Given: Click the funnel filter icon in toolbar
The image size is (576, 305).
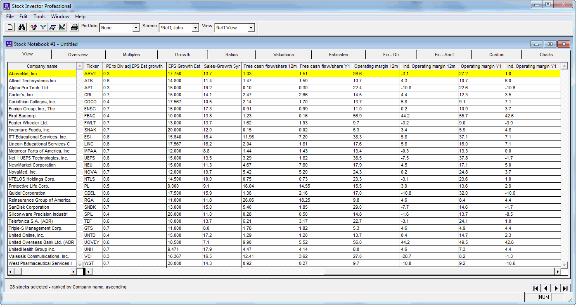Looking at the screenshot, I should point(43,28).
